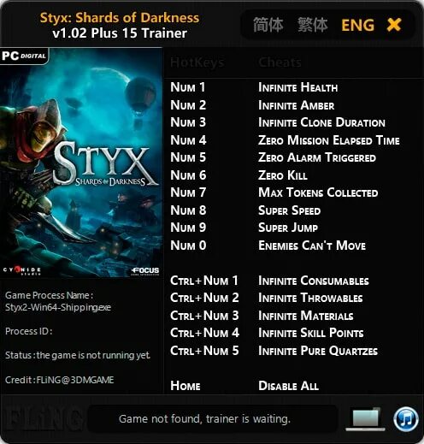Switch language to Traditional Chinese 繁体
The width and height of the screenshot is (424, 444).
pos(312,25)
